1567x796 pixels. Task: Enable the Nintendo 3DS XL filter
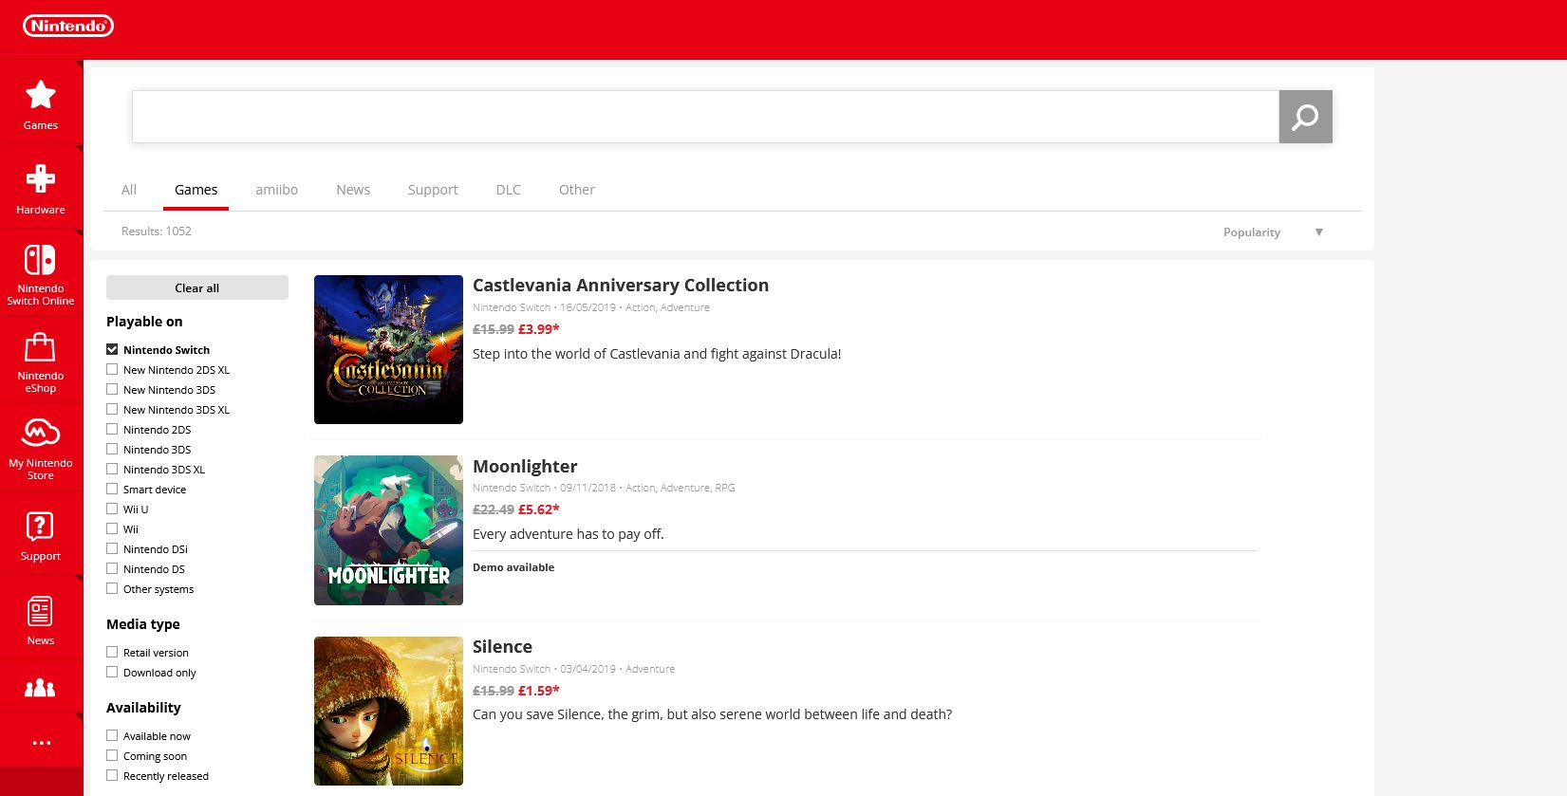pos(112,469)
